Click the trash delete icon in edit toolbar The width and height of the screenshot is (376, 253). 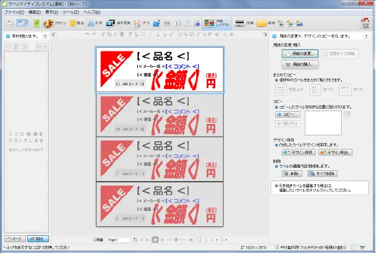[122, 34]
